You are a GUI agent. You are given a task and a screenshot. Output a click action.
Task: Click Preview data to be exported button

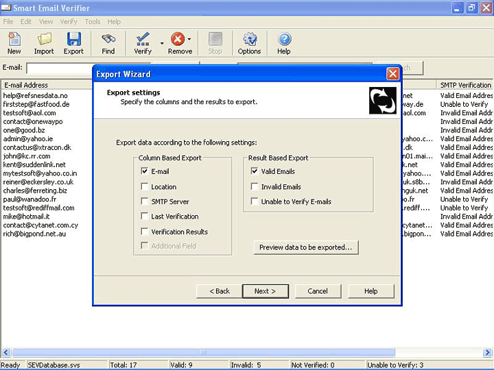305,247
